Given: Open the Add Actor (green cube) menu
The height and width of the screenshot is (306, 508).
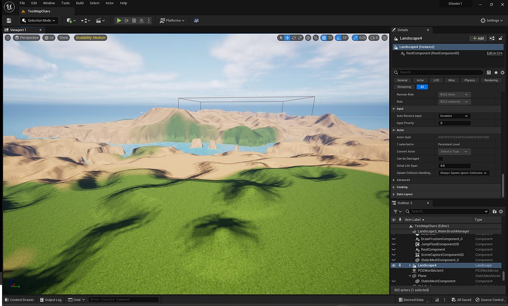Looking at the screenshot, I should pyautogui.click(x=70, y=20).
